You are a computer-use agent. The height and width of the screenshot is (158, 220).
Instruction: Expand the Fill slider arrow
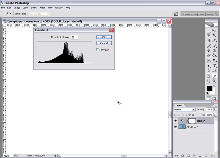(x=215, y=115)
